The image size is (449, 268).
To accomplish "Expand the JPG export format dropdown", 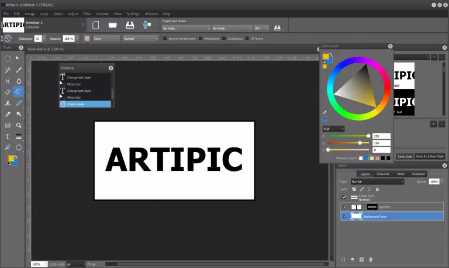I will (x=262, y=28).
